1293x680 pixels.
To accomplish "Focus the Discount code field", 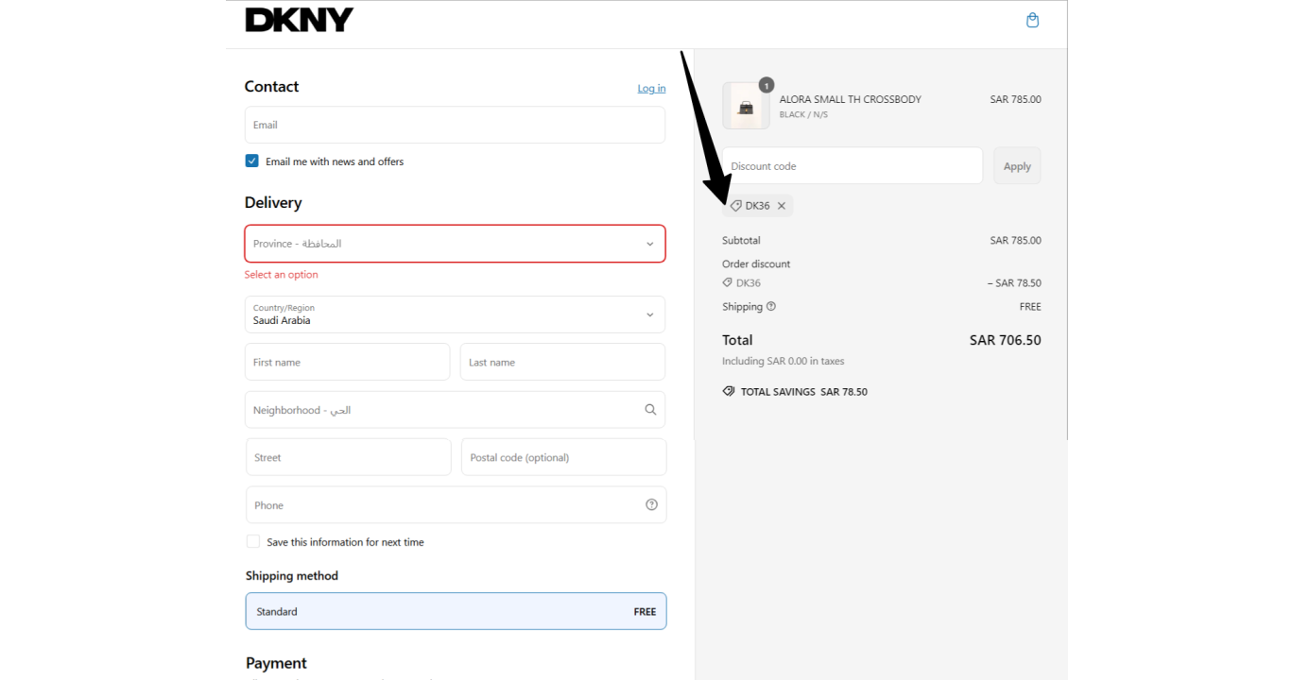I will (x=853, y=166).
